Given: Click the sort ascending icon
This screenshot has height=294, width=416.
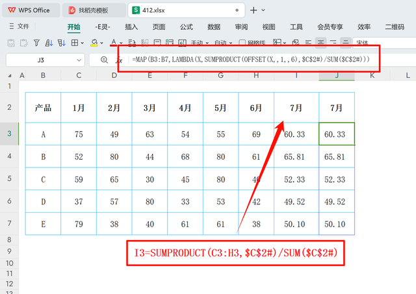Looking at the screenshot, I should pos(49,43).
